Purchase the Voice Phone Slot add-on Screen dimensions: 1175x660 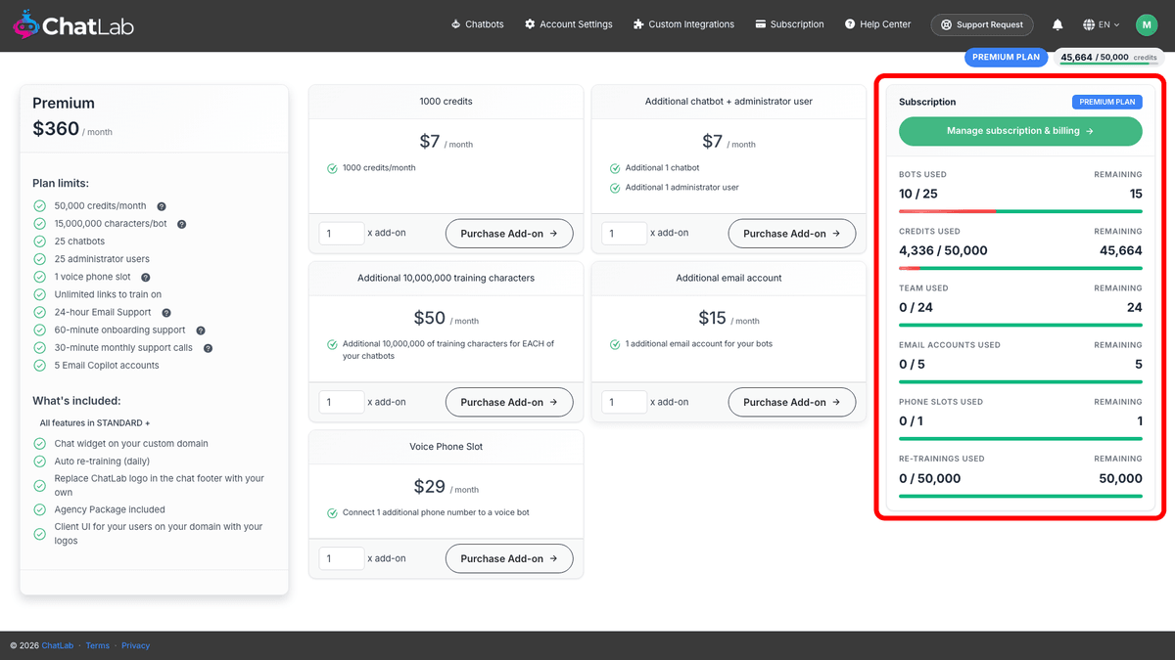tap(509, 558)
